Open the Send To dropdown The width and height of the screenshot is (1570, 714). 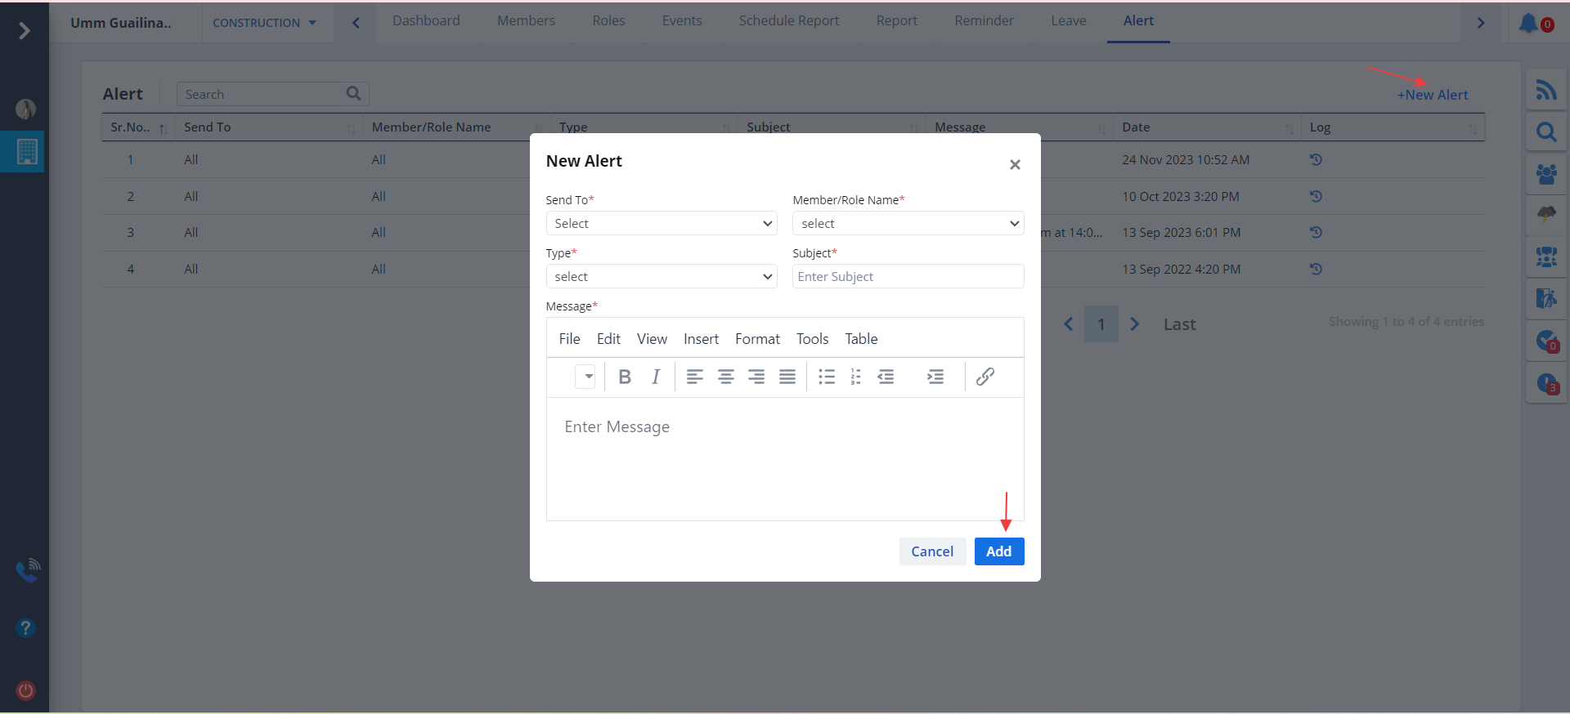(661, 224)
